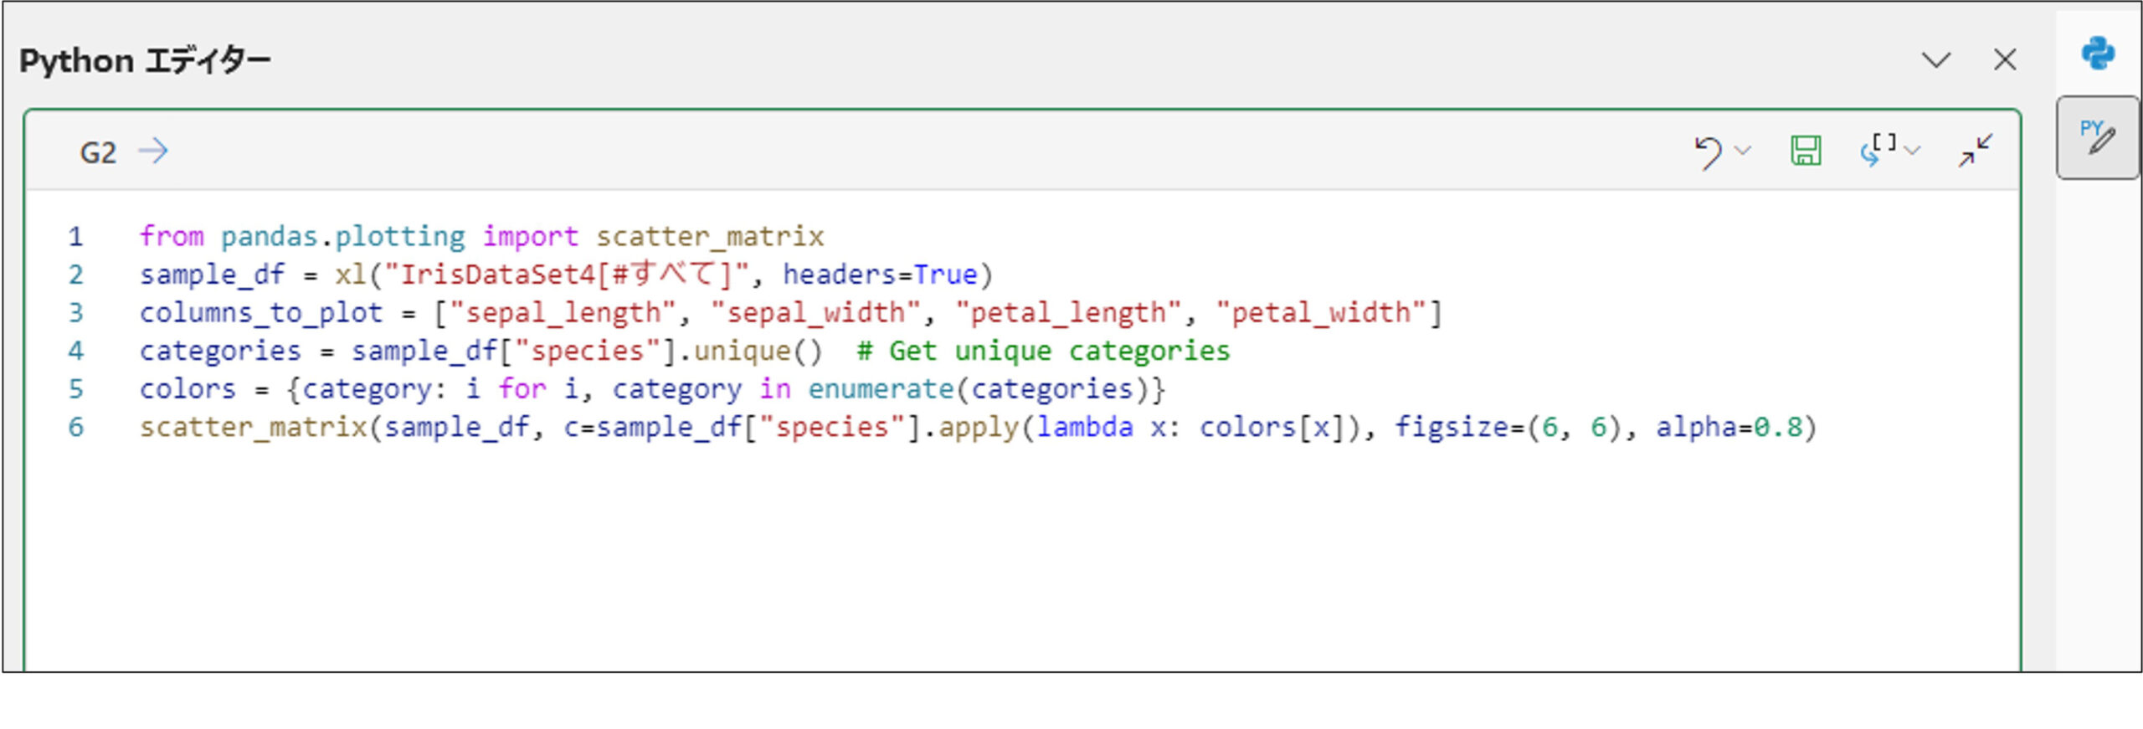Viewport: 2143px width, 729px height.
Task: Collapse the editor using the inward arrows icon
Action: point(1975,151)
